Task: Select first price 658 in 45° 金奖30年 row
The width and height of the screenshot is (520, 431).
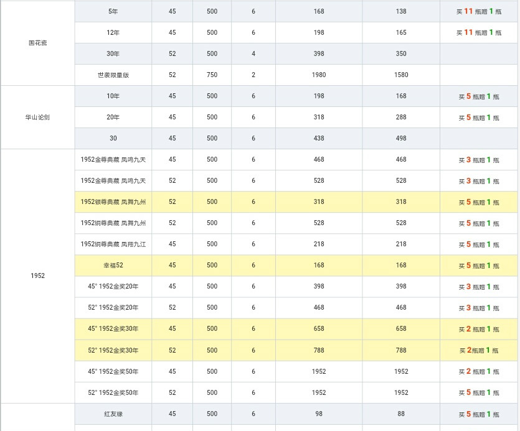Action: click(319, 329)
